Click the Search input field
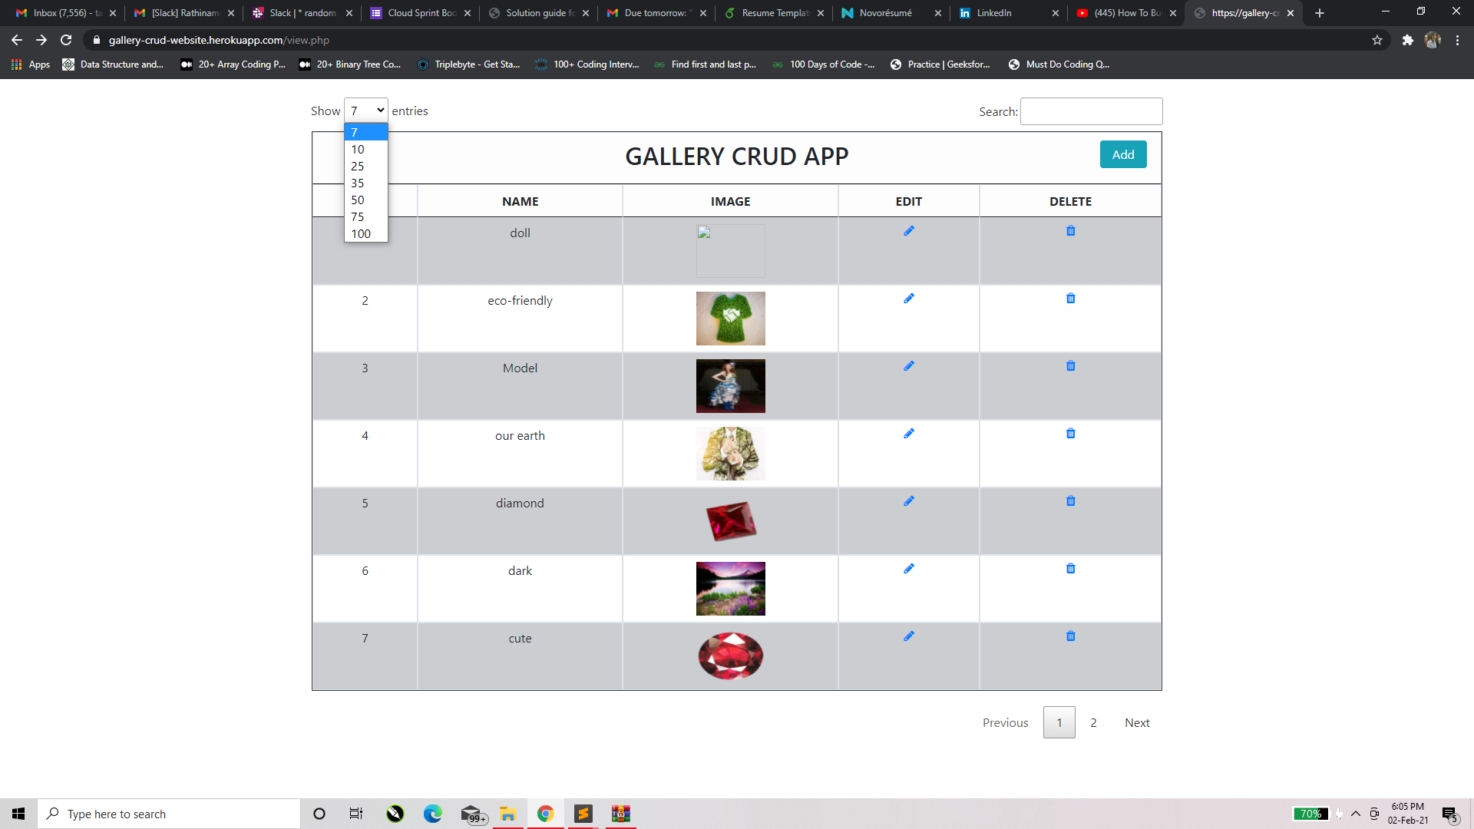This screenshot has height=829, width=1474. 1091,111
